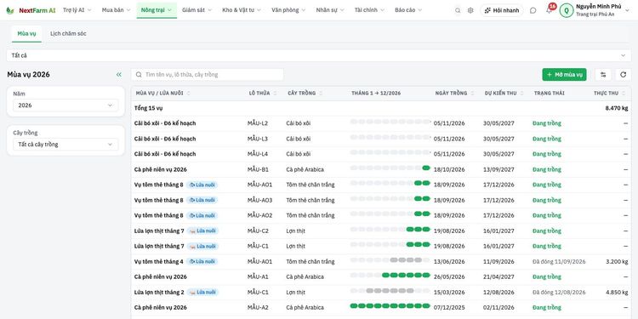Open the Giám sát menu
The width and height of the screenshot is (638, 319).
(x=197, y=10)
